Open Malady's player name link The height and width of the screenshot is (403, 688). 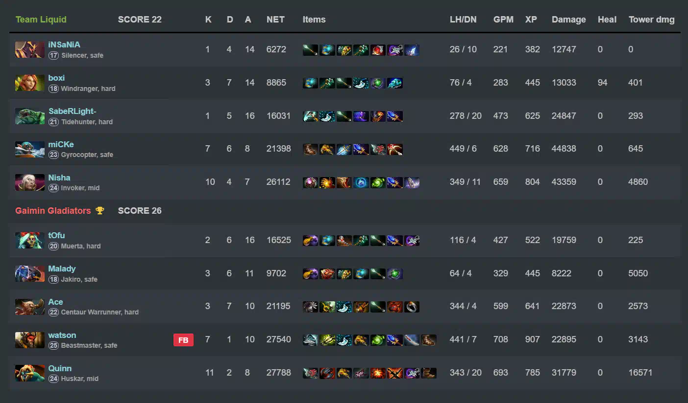(62, 269)
